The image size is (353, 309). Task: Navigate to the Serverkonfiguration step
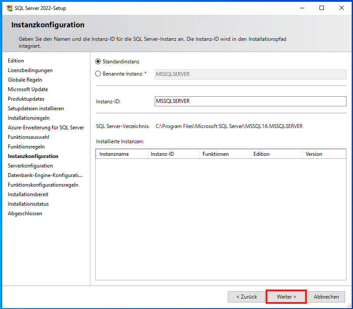click(x=30, y=165)
